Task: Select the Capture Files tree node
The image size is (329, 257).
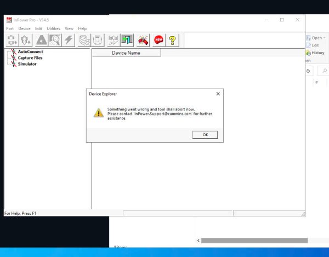Action: [30, 58]
